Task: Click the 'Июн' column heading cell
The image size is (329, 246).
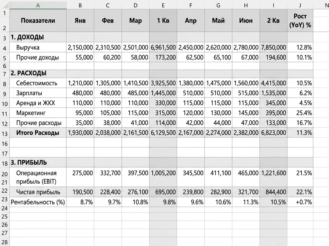Action: [x=246, y=21]
